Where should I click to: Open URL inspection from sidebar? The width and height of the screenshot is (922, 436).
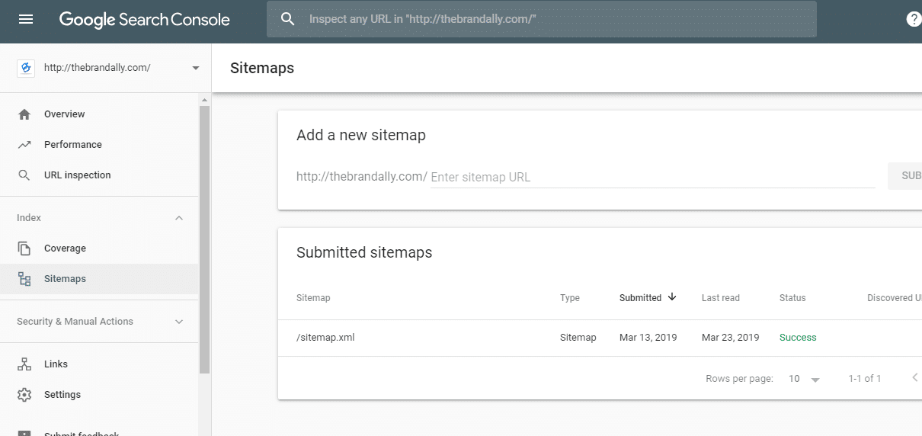pyautogui.click(x=78, y=175)
